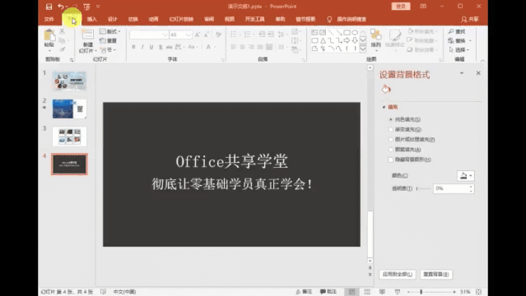Viewport: 526px width, 296px height.
Task: Undo the last action in the quick toolbar
Action: [x=61, y=7]
